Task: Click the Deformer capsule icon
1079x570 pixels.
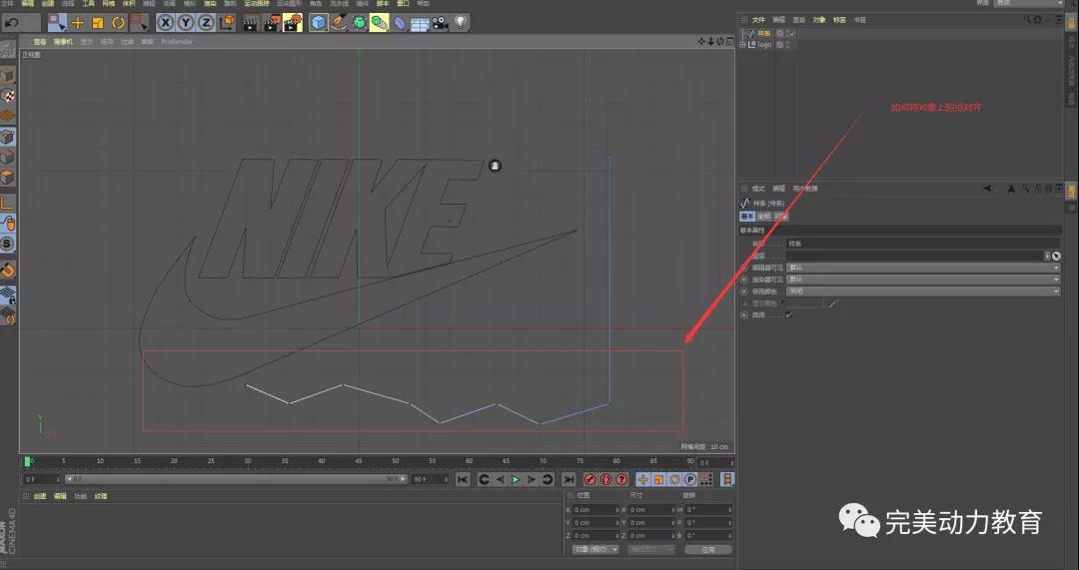Action: [x=400, y=23]
